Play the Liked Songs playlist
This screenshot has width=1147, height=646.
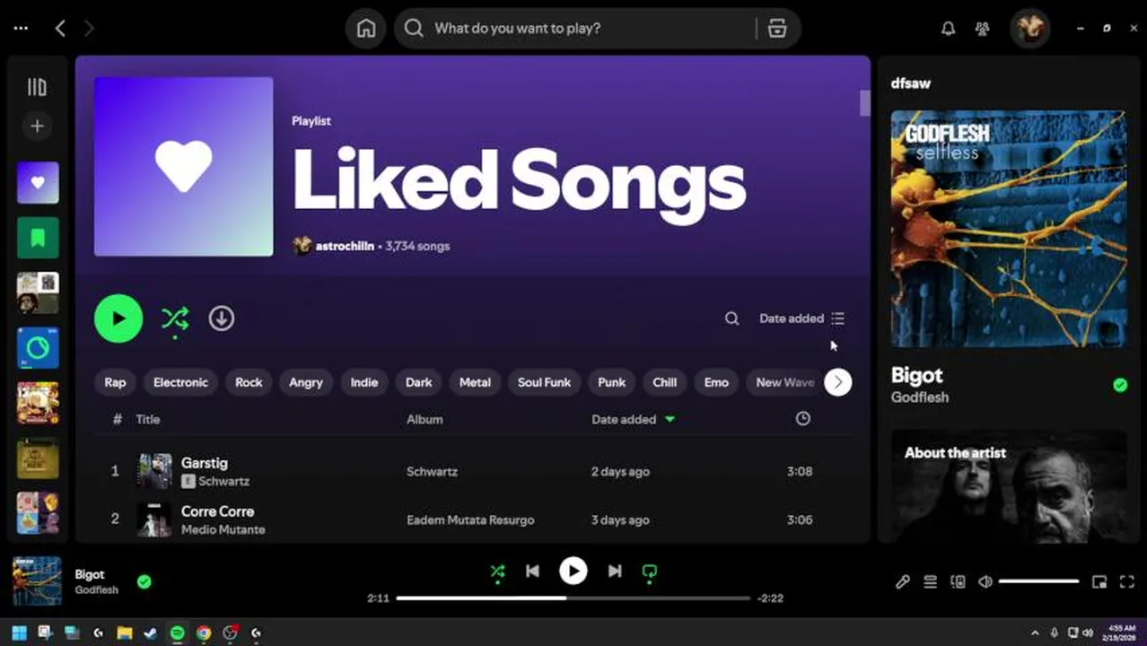118,319
